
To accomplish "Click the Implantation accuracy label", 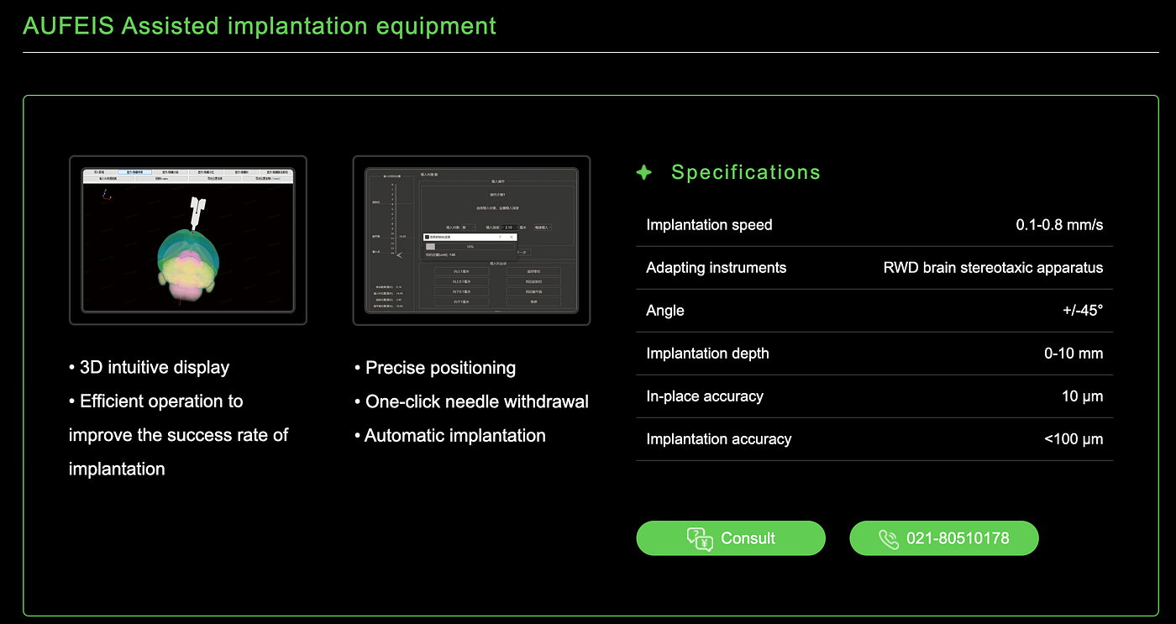I will (x=719, y=439).
